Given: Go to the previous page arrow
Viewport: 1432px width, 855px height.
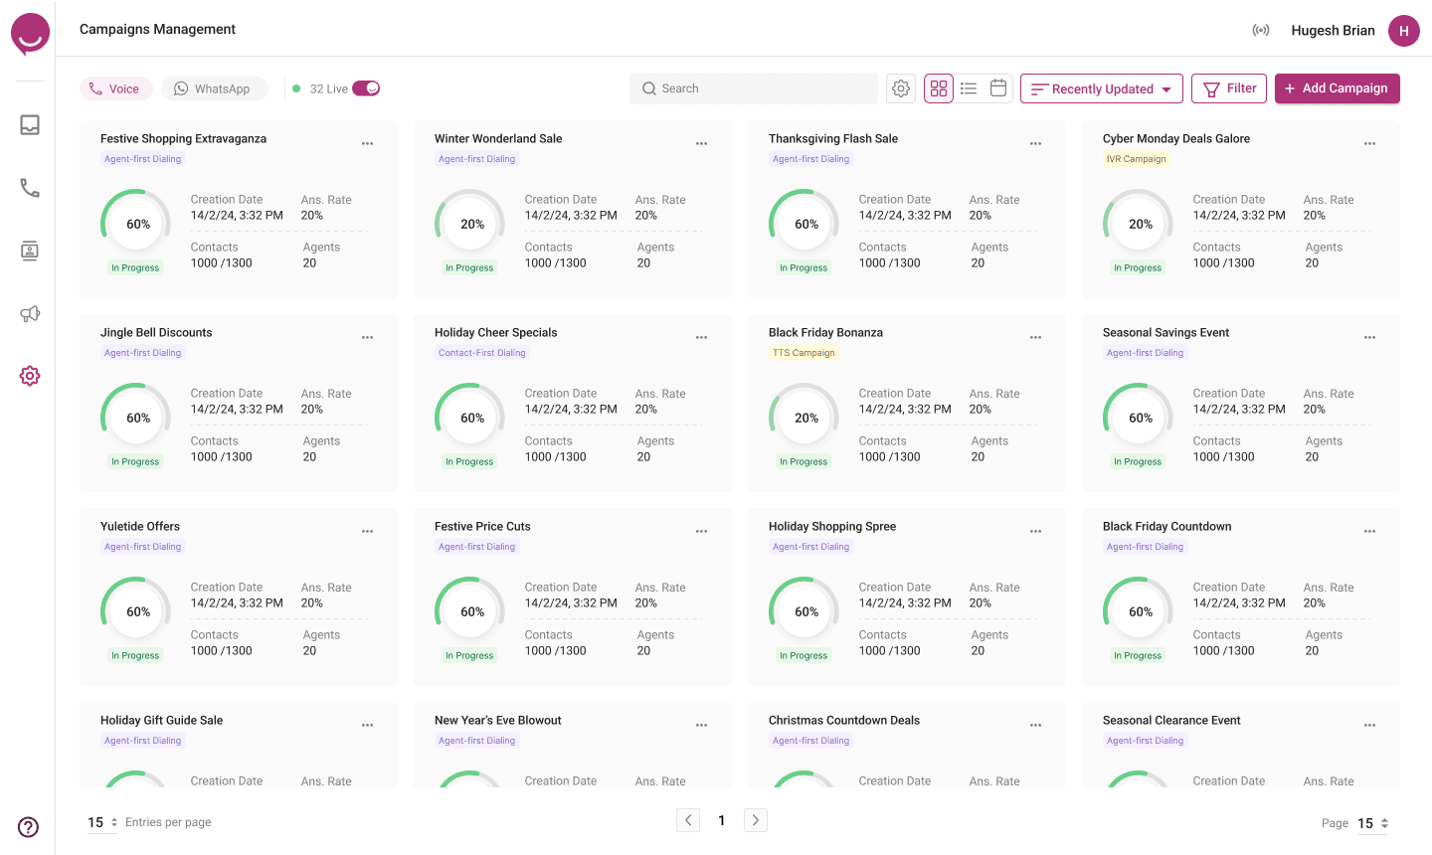Looking at the screenshot, I should pyautogui.click(x=688, y=820).
